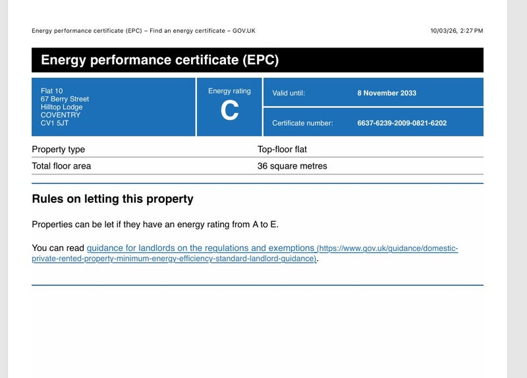Click the 'Property type' row label
The image size is (527, 378).
point(58,149)
